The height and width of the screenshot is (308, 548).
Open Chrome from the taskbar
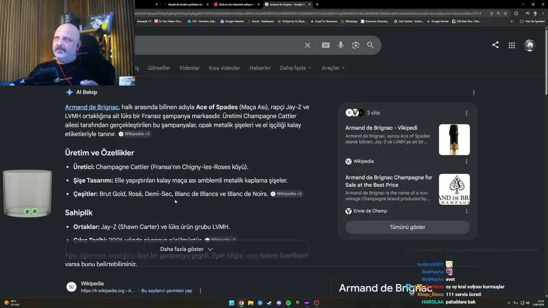click(x=241, y=303)
